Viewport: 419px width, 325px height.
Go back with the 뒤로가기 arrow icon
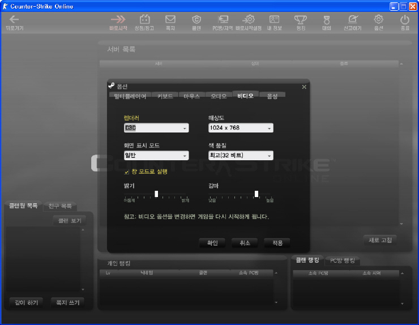tap(14, 19)
